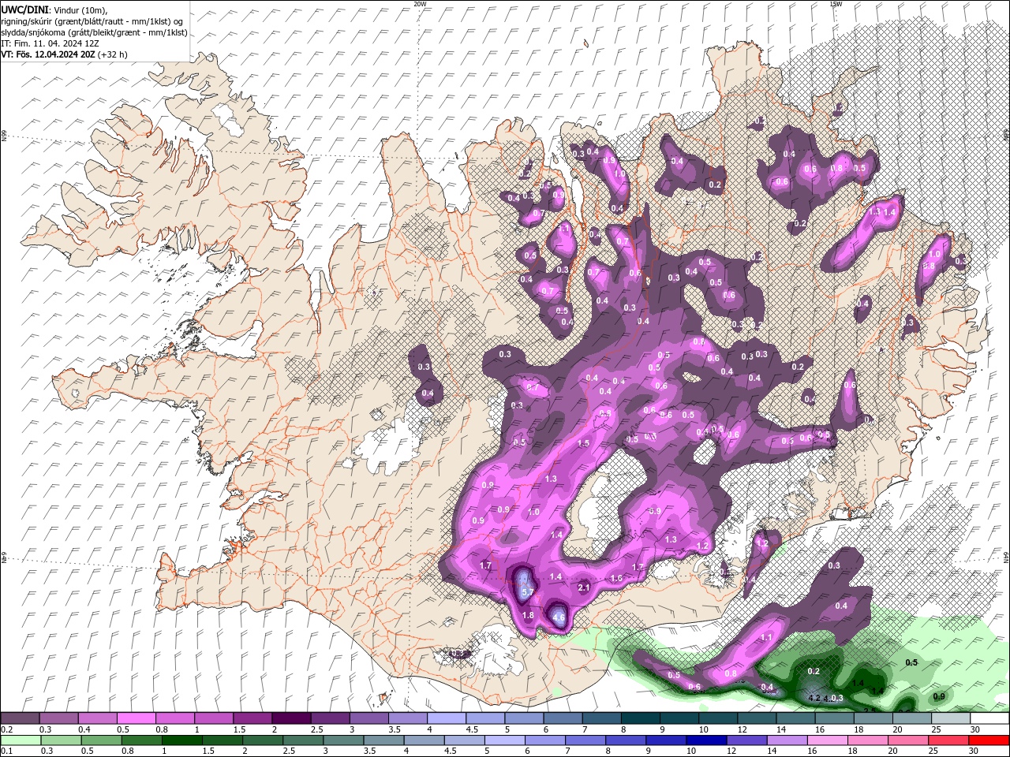This screenshot has width=1010, height=757.
Task: Click the bright red 30 swatch, lower legend
Action: (x=988, y=740)
